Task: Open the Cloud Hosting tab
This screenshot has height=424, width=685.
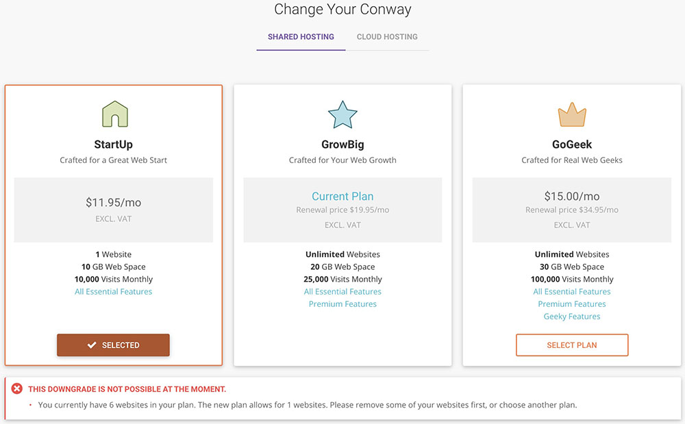Action: point(387,37)
